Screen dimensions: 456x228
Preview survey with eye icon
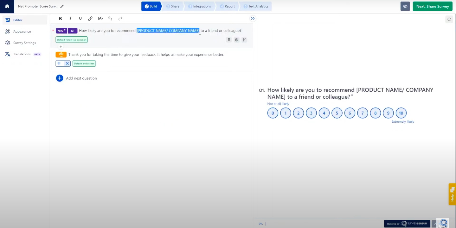pos(405,6)
